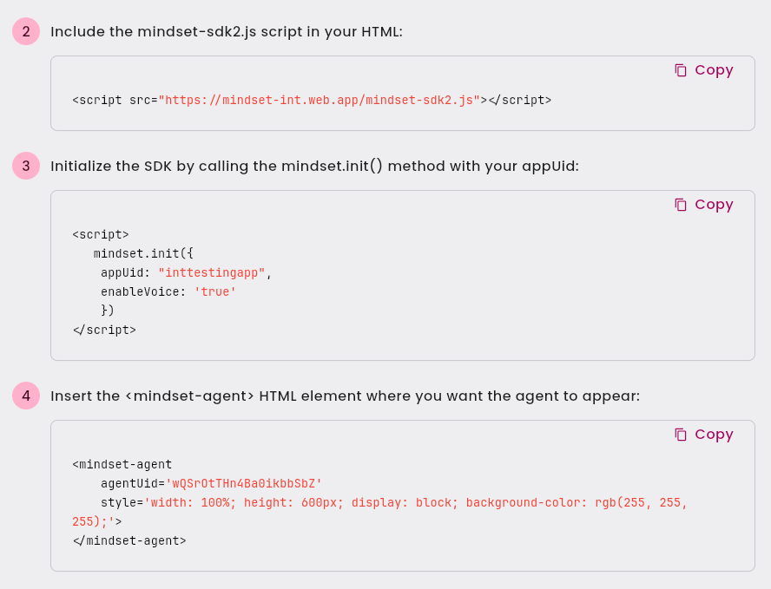Click the closing </mindset-agent> tag

(x=129, y=541)
